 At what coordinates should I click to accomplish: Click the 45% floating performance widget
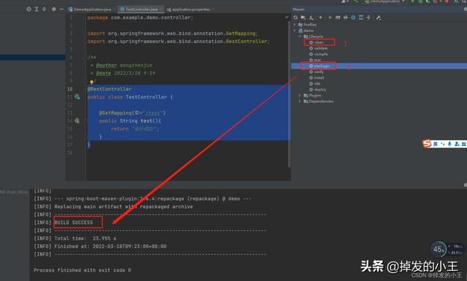click(x=438, y=250)
